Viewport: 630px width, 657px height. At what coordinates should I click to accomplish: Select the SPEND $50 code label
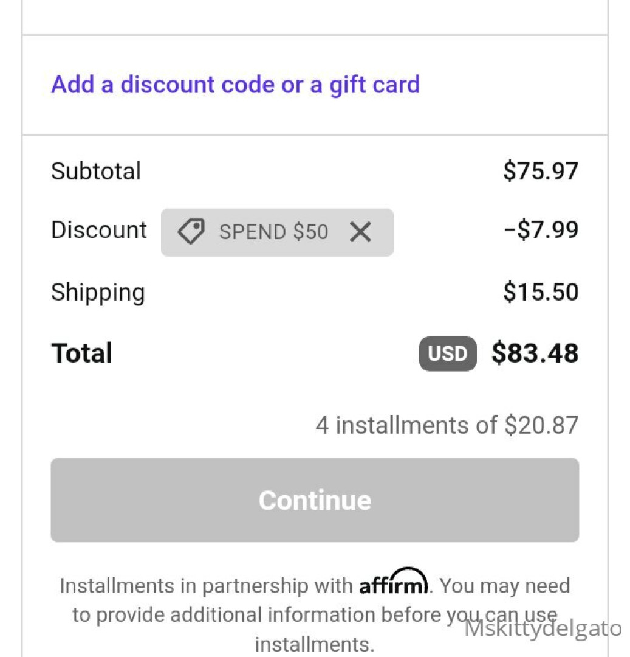tap(273, 232)
